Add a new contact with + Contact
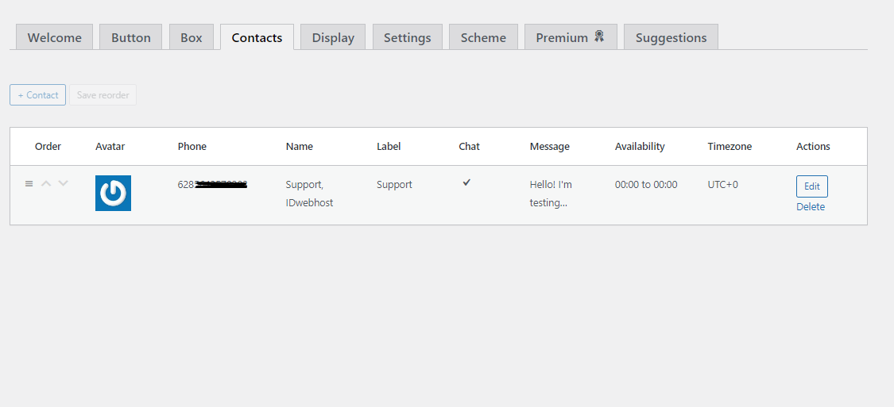Screen dimensions: 894x407 tap(37, 95)
